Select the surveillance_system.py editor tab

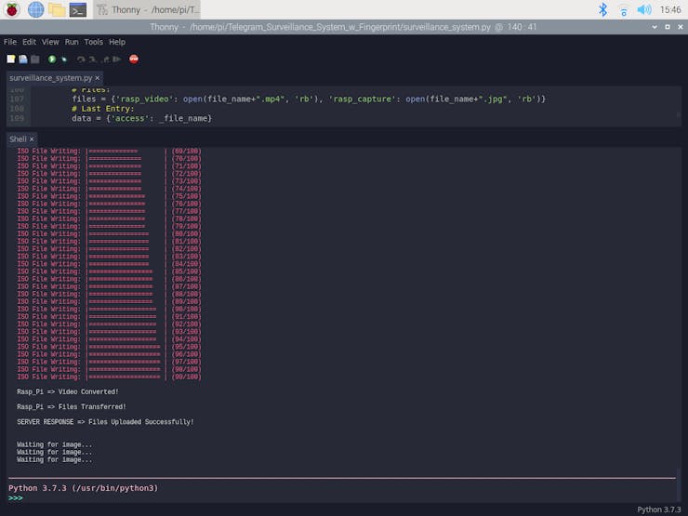tap(50, 78)
